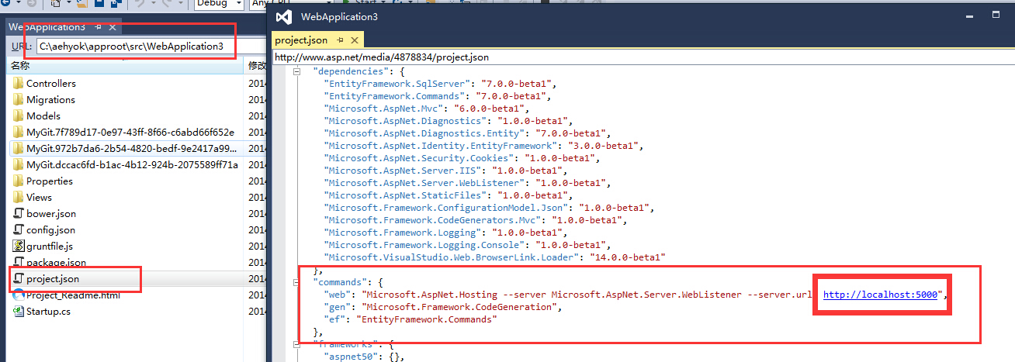Pin the project.json editor tab

coord(339,40)
